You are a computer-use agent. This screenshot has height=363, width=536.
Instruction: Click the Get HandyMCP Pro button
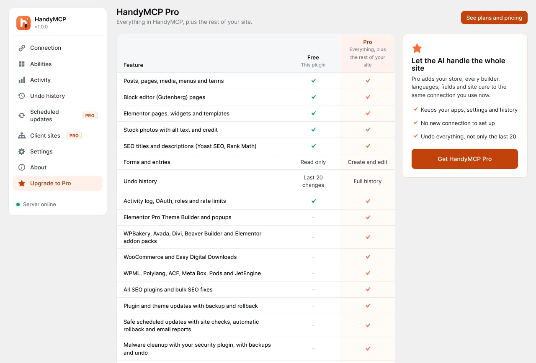tap(465, 159)
